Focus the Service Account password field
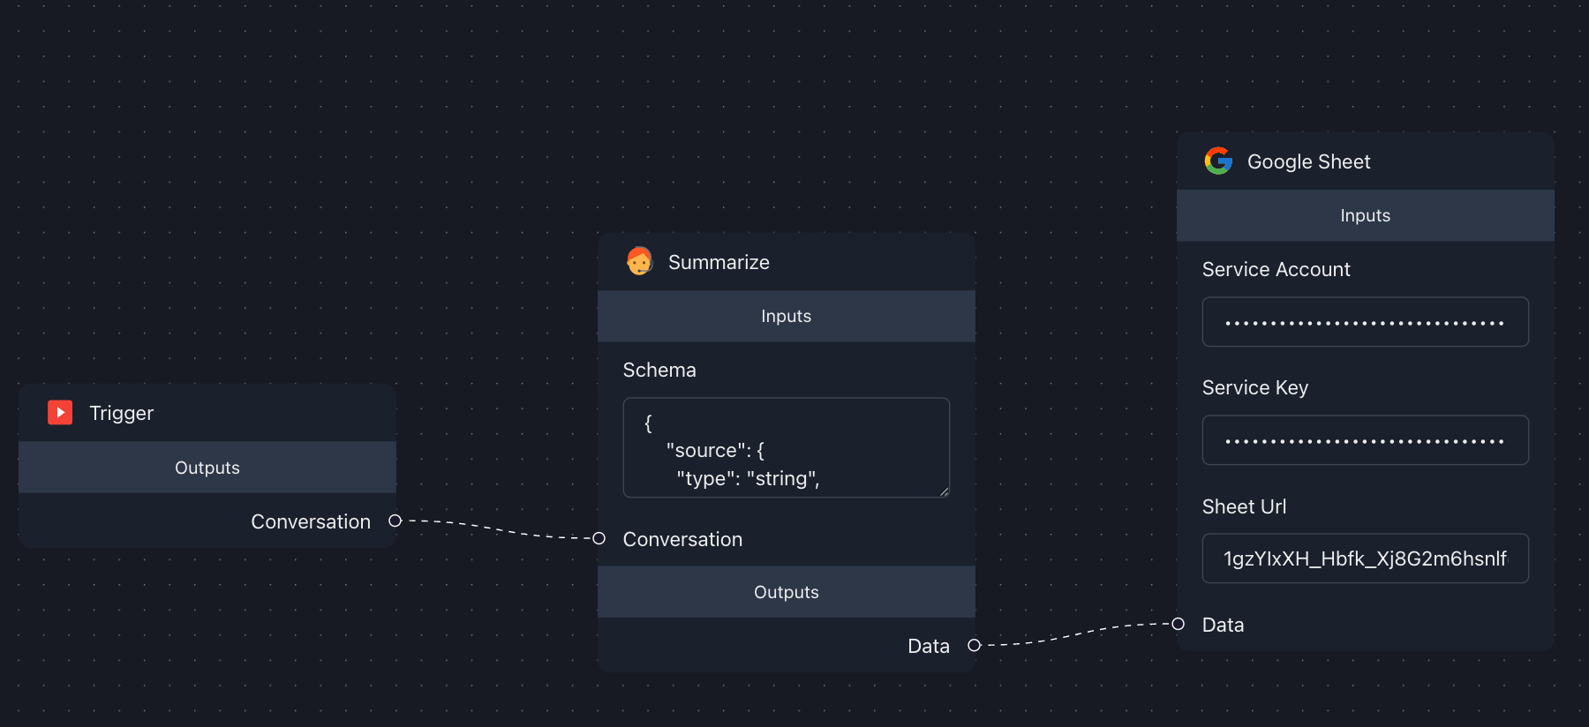The height and width of the screenshot is (727, 1589). point(1365,322)
